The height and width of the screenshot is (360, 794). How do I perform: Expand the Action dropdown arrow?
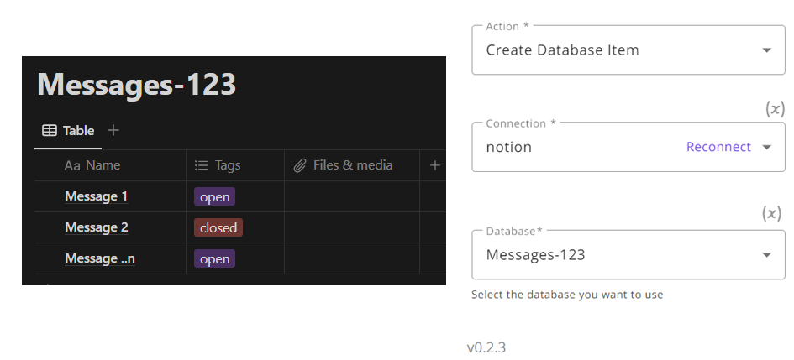766,50
